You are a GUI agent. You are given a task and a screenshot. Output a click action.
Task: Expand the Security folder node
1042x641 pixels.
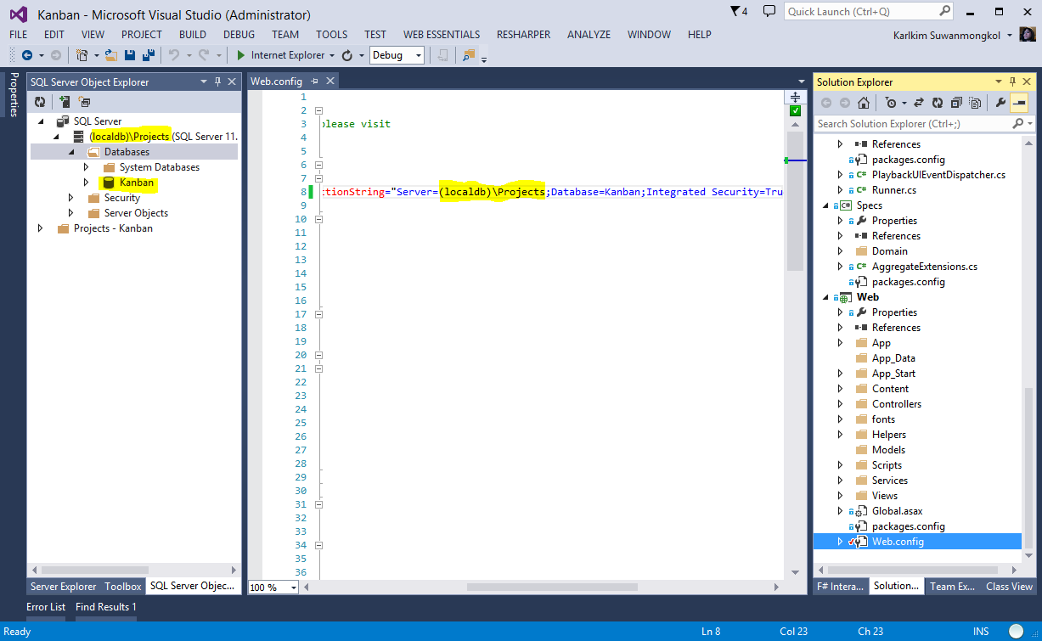pos(71,198)
